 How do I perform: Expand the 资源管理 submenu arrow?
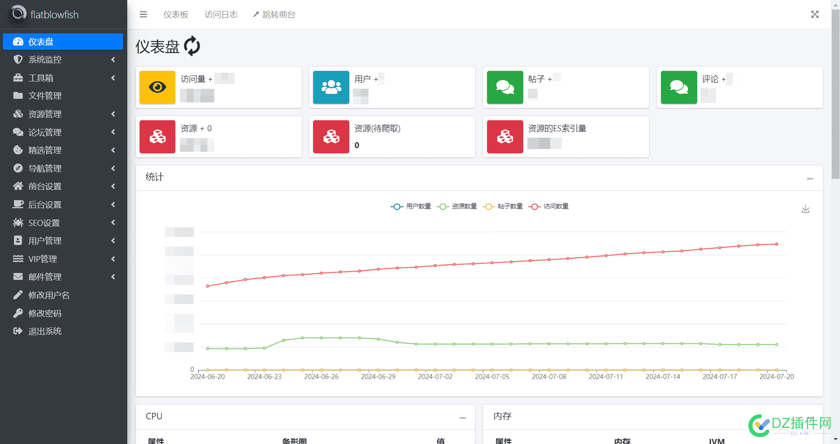pyautogui.click(x=113, y=114)
